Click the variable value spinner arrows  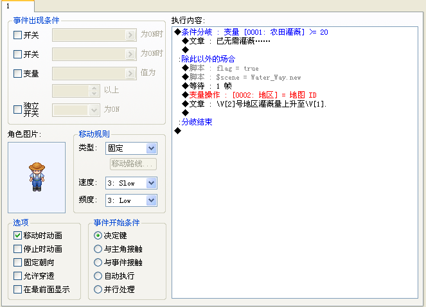(x=94, y=91)
